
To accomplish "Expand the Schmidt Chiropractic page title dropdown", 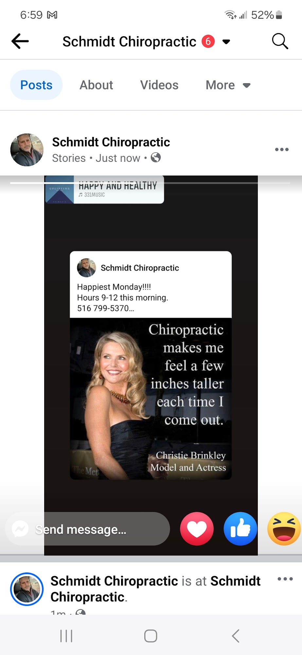I will 226,42.
